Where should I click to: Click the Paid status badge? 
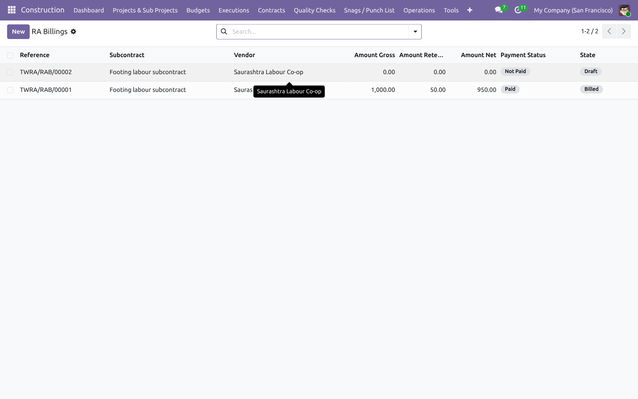click(x=510, y=89)
